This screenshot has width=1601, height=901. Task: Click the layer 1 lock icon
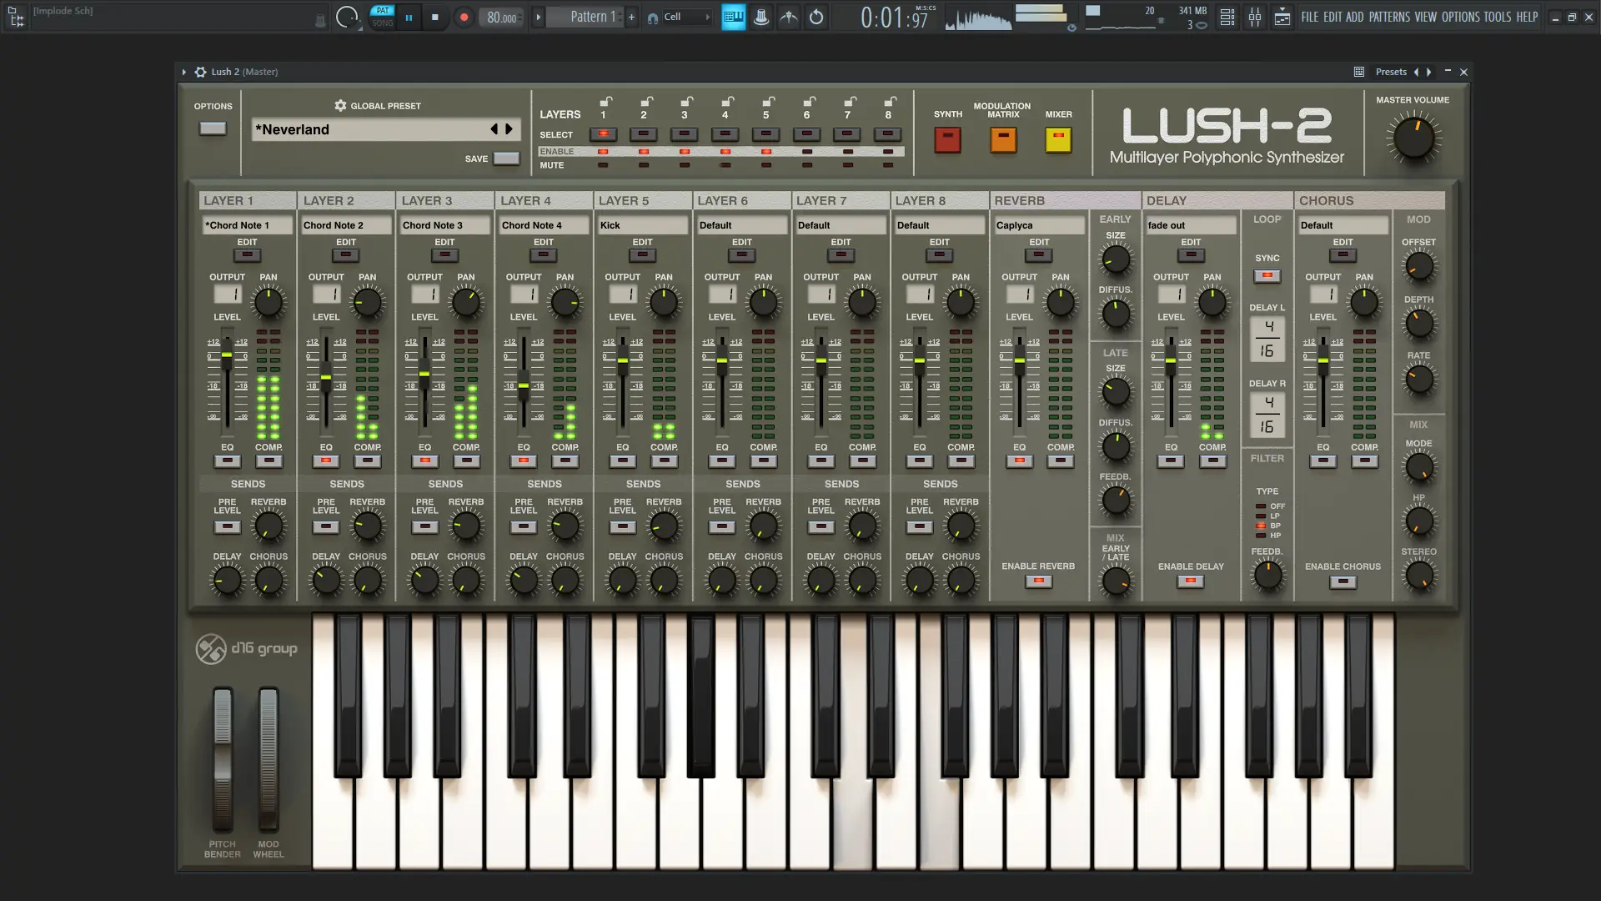606,102
